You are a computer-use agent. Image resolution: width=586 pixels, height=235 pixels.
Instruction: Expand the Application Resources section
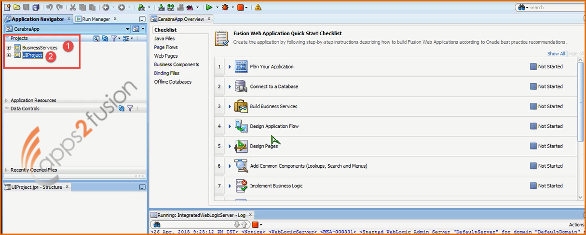pos(7,100)
